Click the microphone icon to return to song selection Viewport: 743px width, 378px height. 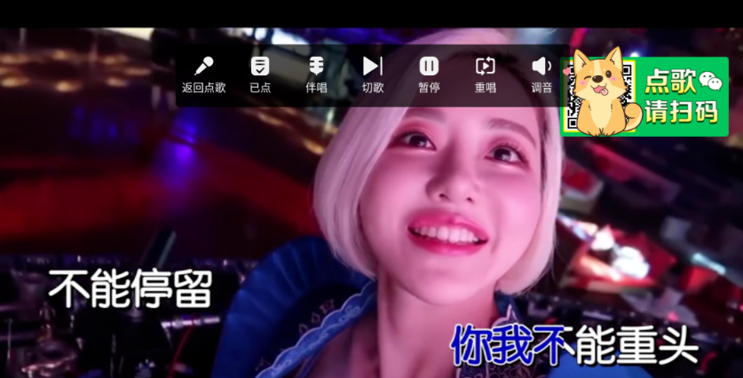[x=204, y=67]
